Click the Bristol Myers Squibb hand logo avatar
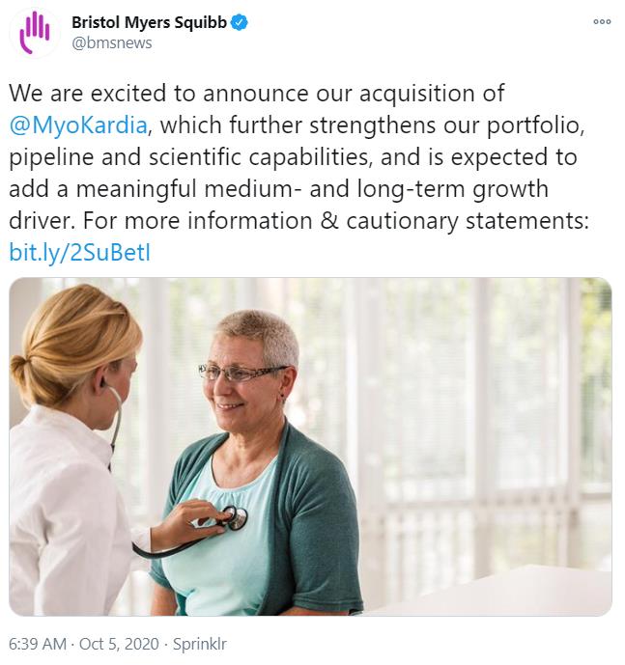625x665 pixels. (x=35, y=33)
